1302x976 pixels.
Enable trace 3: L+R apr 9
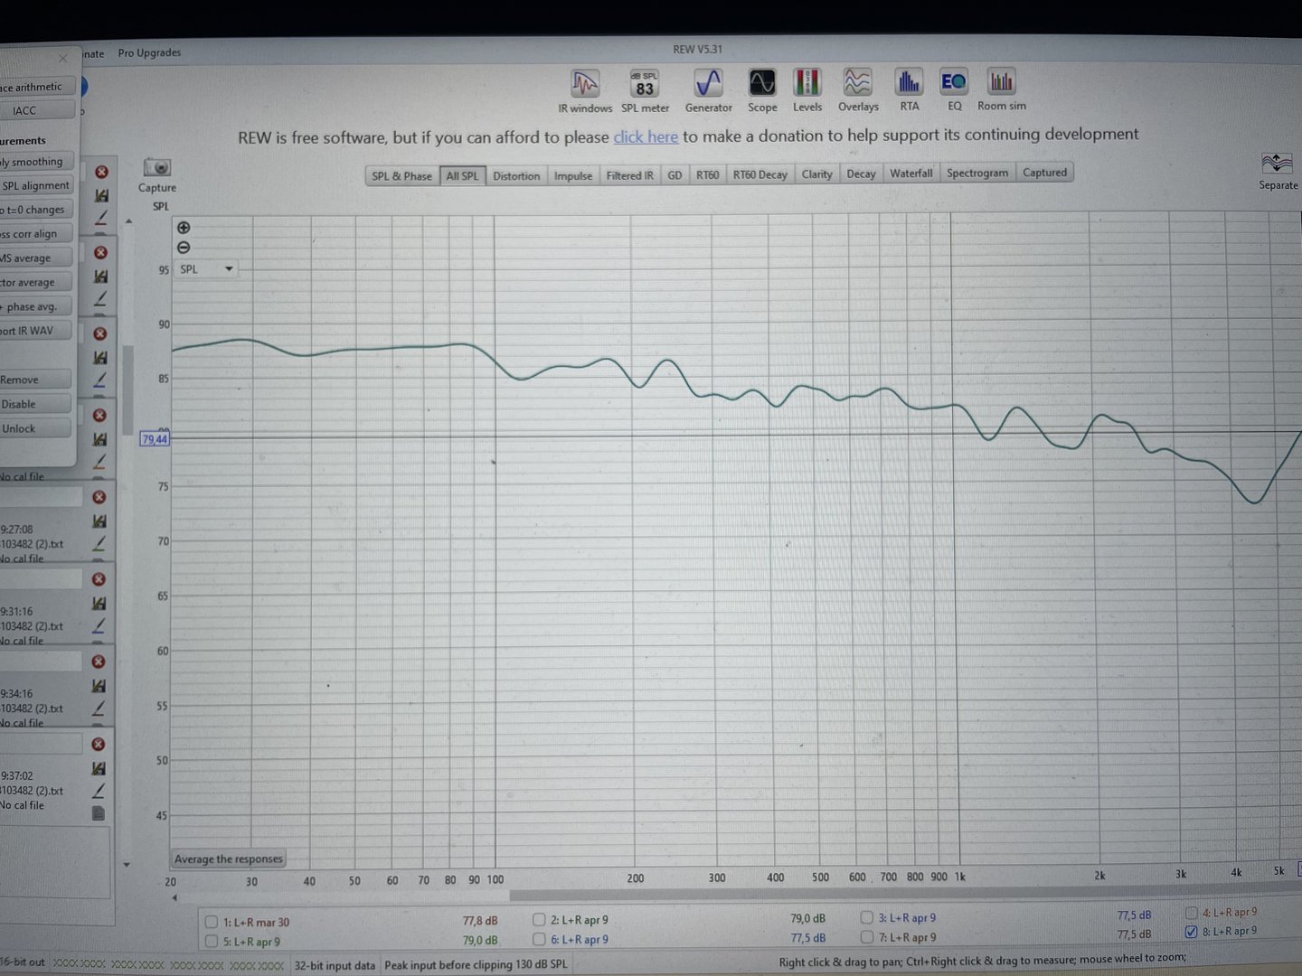(x=866, y=917)
